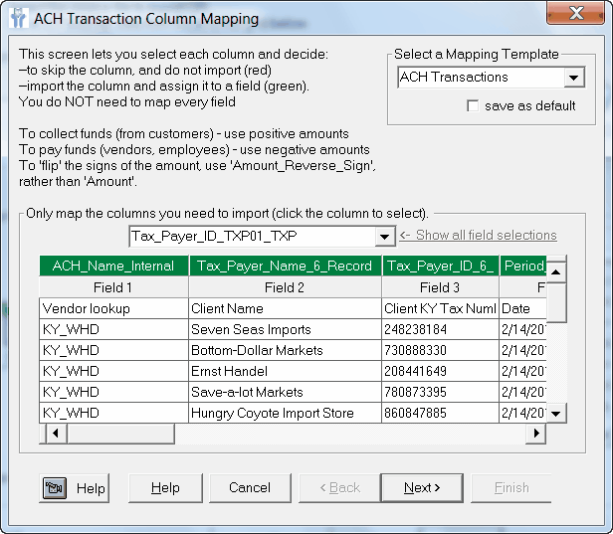
Task: Click the application icon in title bar
Action: pos(18,18)
